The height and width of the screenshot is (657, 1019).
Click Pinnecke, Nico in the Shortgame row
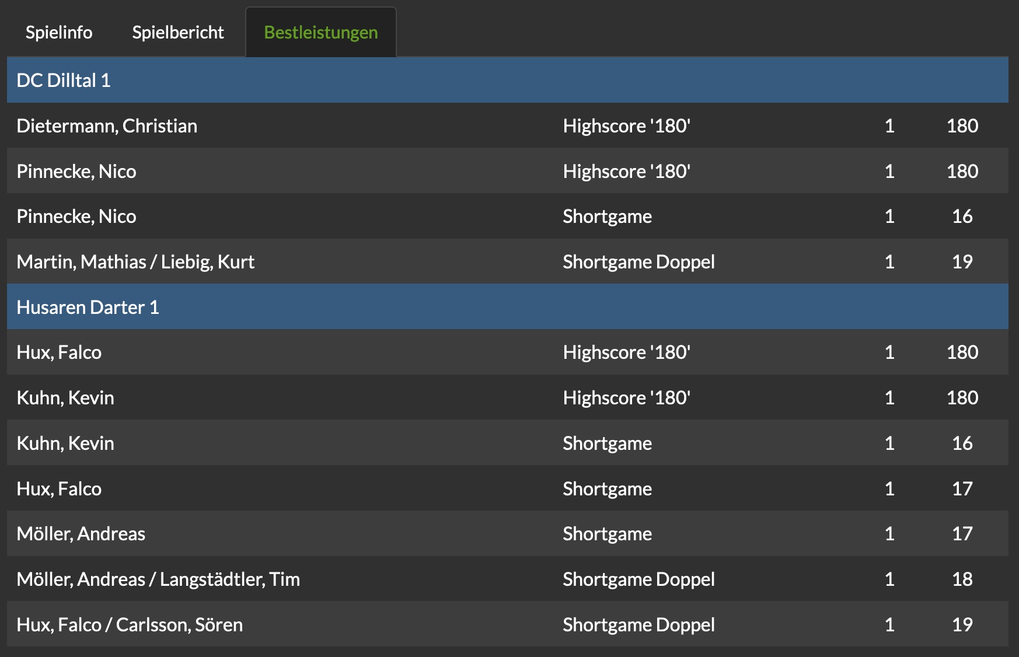76,216
